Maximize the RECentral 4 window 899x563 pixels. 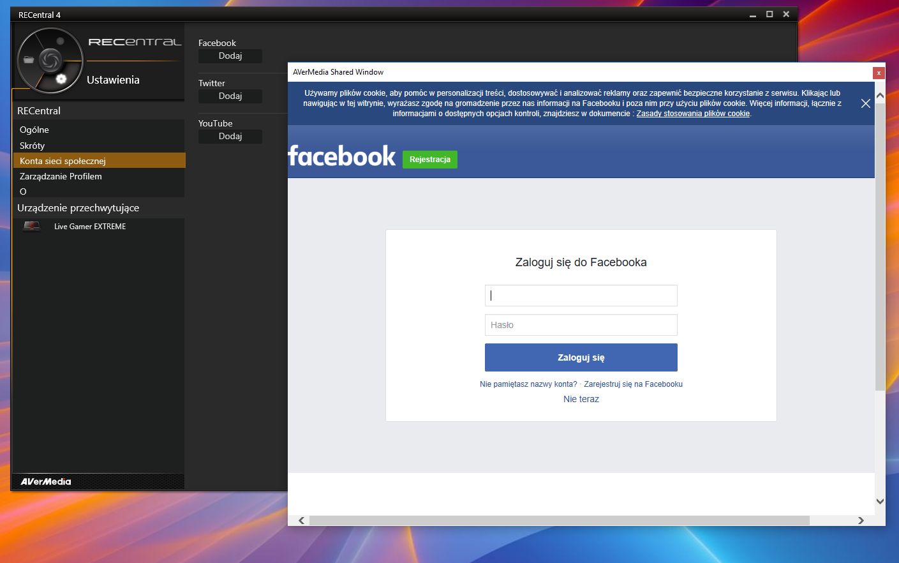769,14
